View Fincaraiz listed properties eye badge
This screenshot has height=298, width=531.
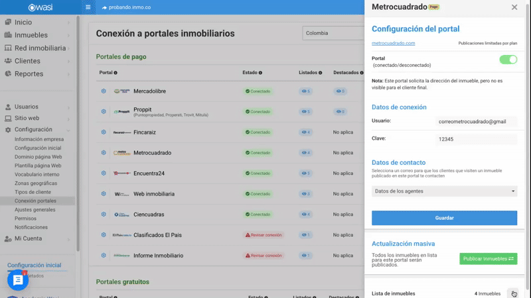(305, 132)
